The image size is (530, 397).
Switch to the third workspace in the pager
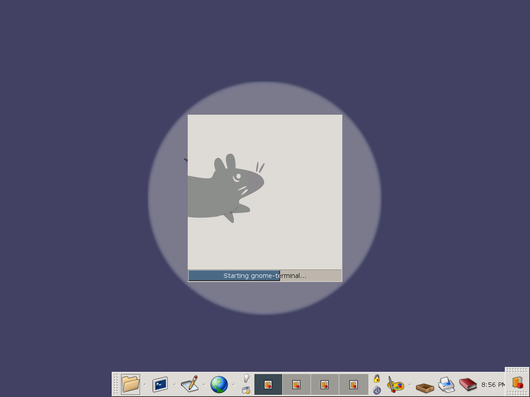pyautogui.click(x=325, y=384)
